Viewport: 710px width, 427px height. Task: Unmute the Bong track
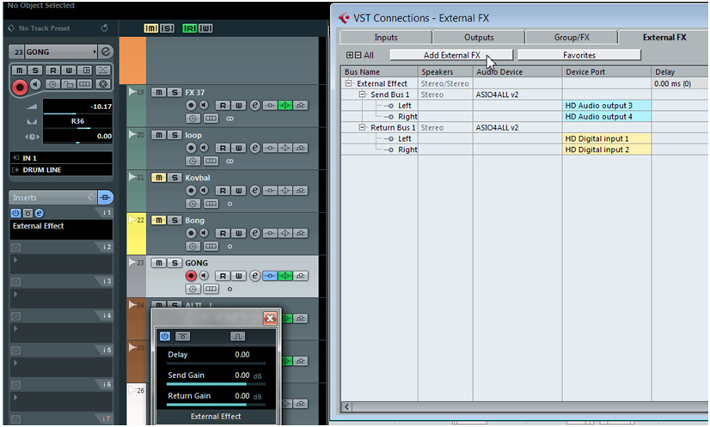pyautogui.click(x=158, y=220)
